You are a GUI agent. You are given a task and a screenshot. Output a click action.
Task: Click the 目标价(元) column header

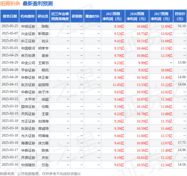[x=180, y=16]
